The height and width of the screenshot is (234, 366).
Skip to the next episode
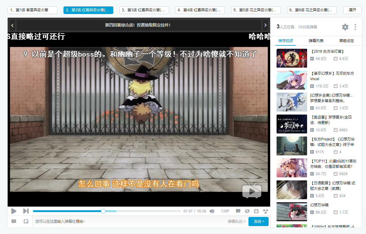pyautogui.click(x=26, y=211)
